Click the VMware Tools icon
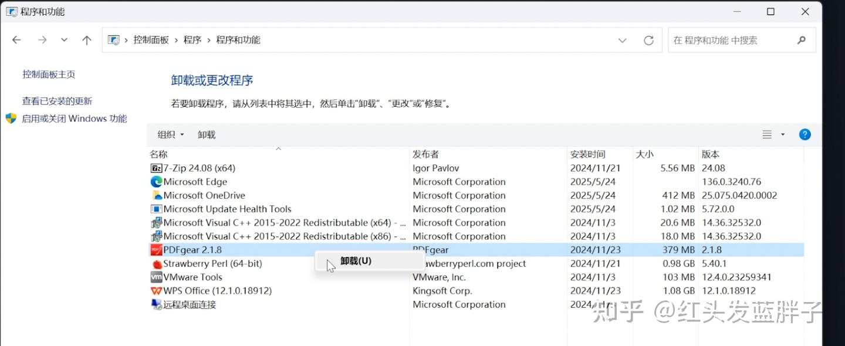The width and height of the screenshot is (845, 346). (156, 277)
